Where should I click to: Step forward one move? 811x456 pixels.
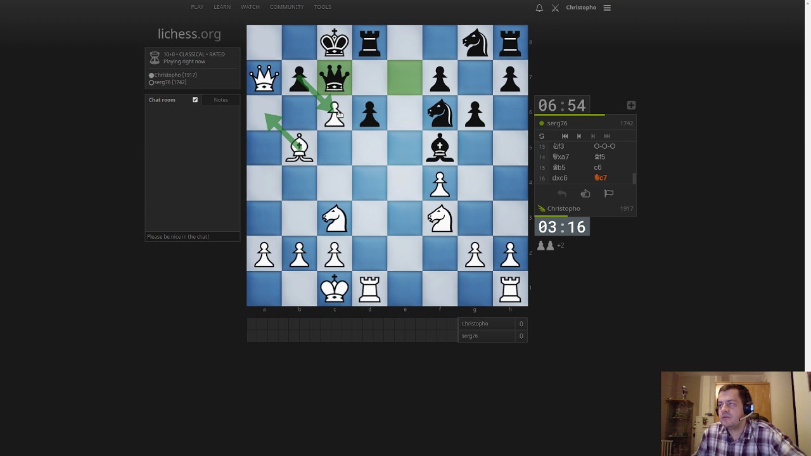(x=593, y=136)
